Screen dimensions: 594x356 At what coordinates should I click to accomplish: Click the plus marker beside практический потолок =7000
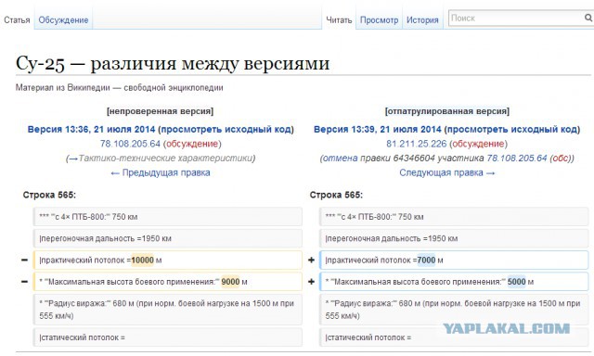tap(312, 261)
